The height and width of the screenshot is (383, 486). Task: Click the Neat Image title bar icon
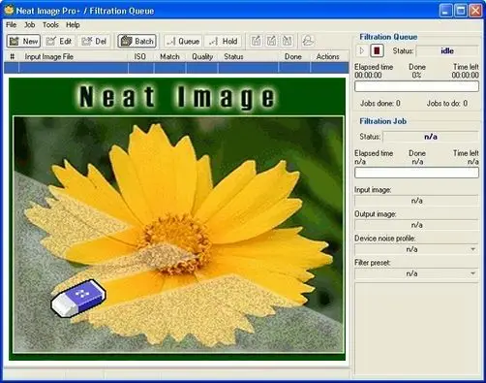[x=9, y=11]
